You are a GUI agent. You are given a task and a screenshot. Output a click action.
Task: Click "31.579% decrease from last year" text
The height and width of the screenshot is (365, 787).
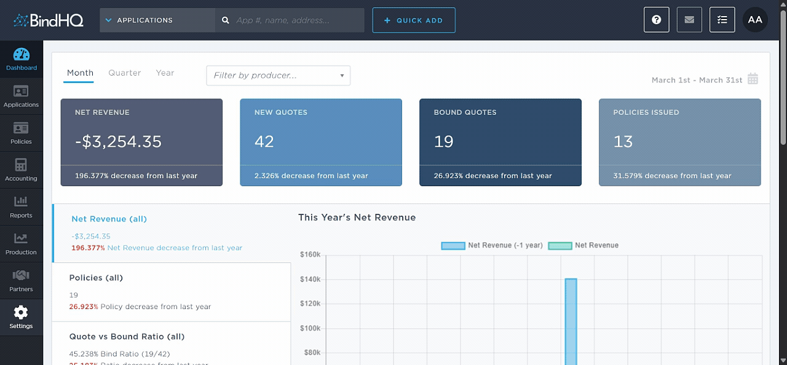point(673,176)
